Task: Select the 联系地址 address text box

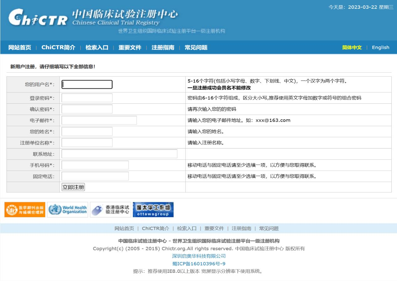Action: [119, 154]
